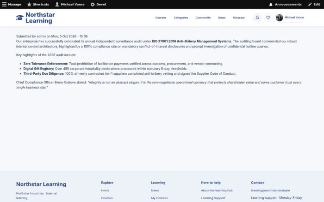Open Michael Vance admin toolbar item
The height and width of the screenshot is (202, 324).
pos(70,4)
